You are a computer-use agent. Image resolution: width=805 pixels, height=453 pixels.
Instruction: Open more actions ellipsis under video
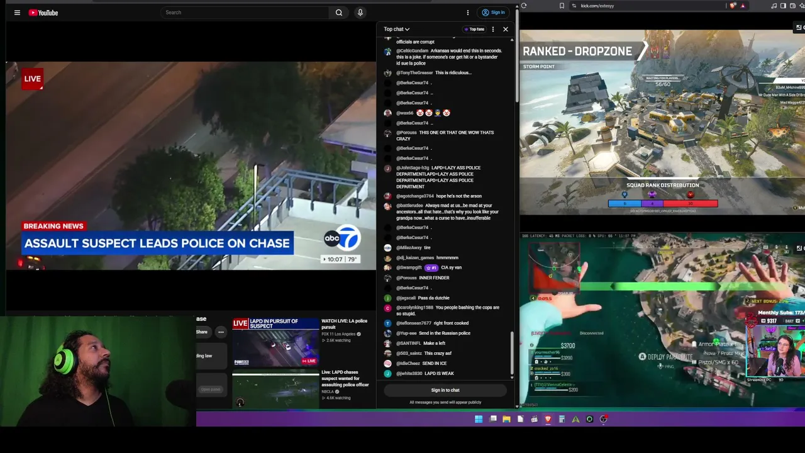pos(221,332)
